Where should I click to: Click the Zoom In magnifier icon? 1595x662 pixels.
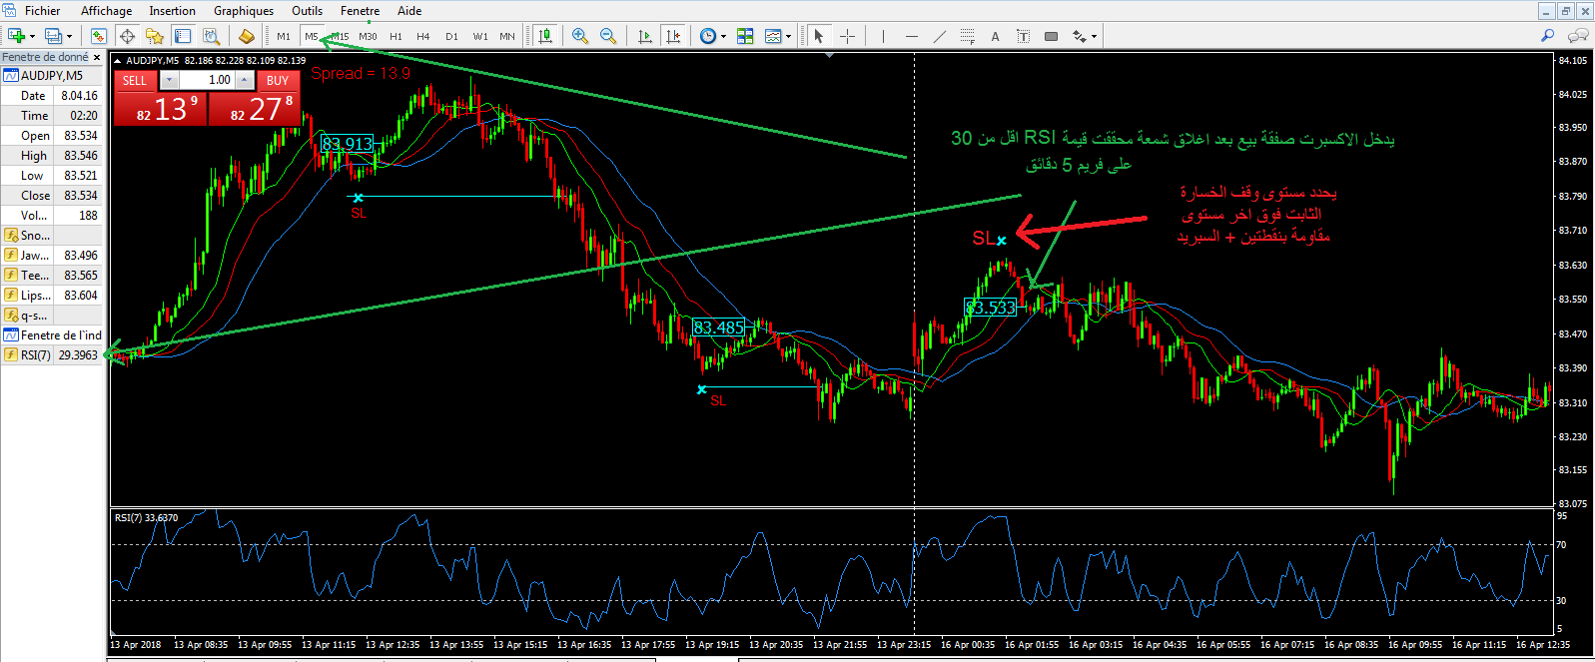pos(579,36)
